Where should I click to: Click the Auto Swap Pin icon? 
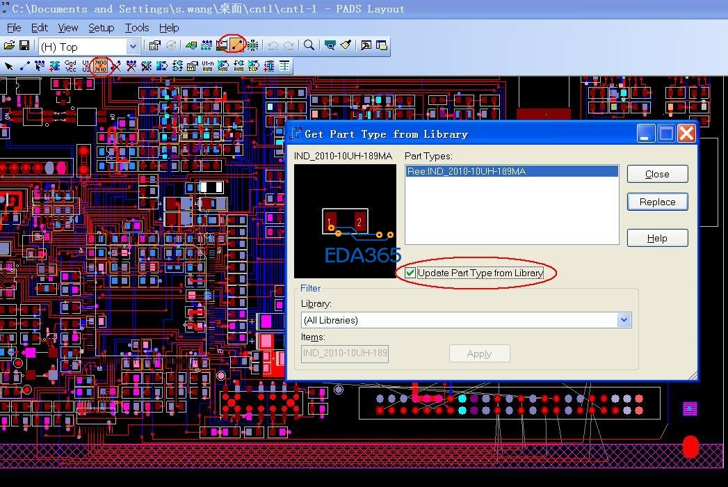223,67
